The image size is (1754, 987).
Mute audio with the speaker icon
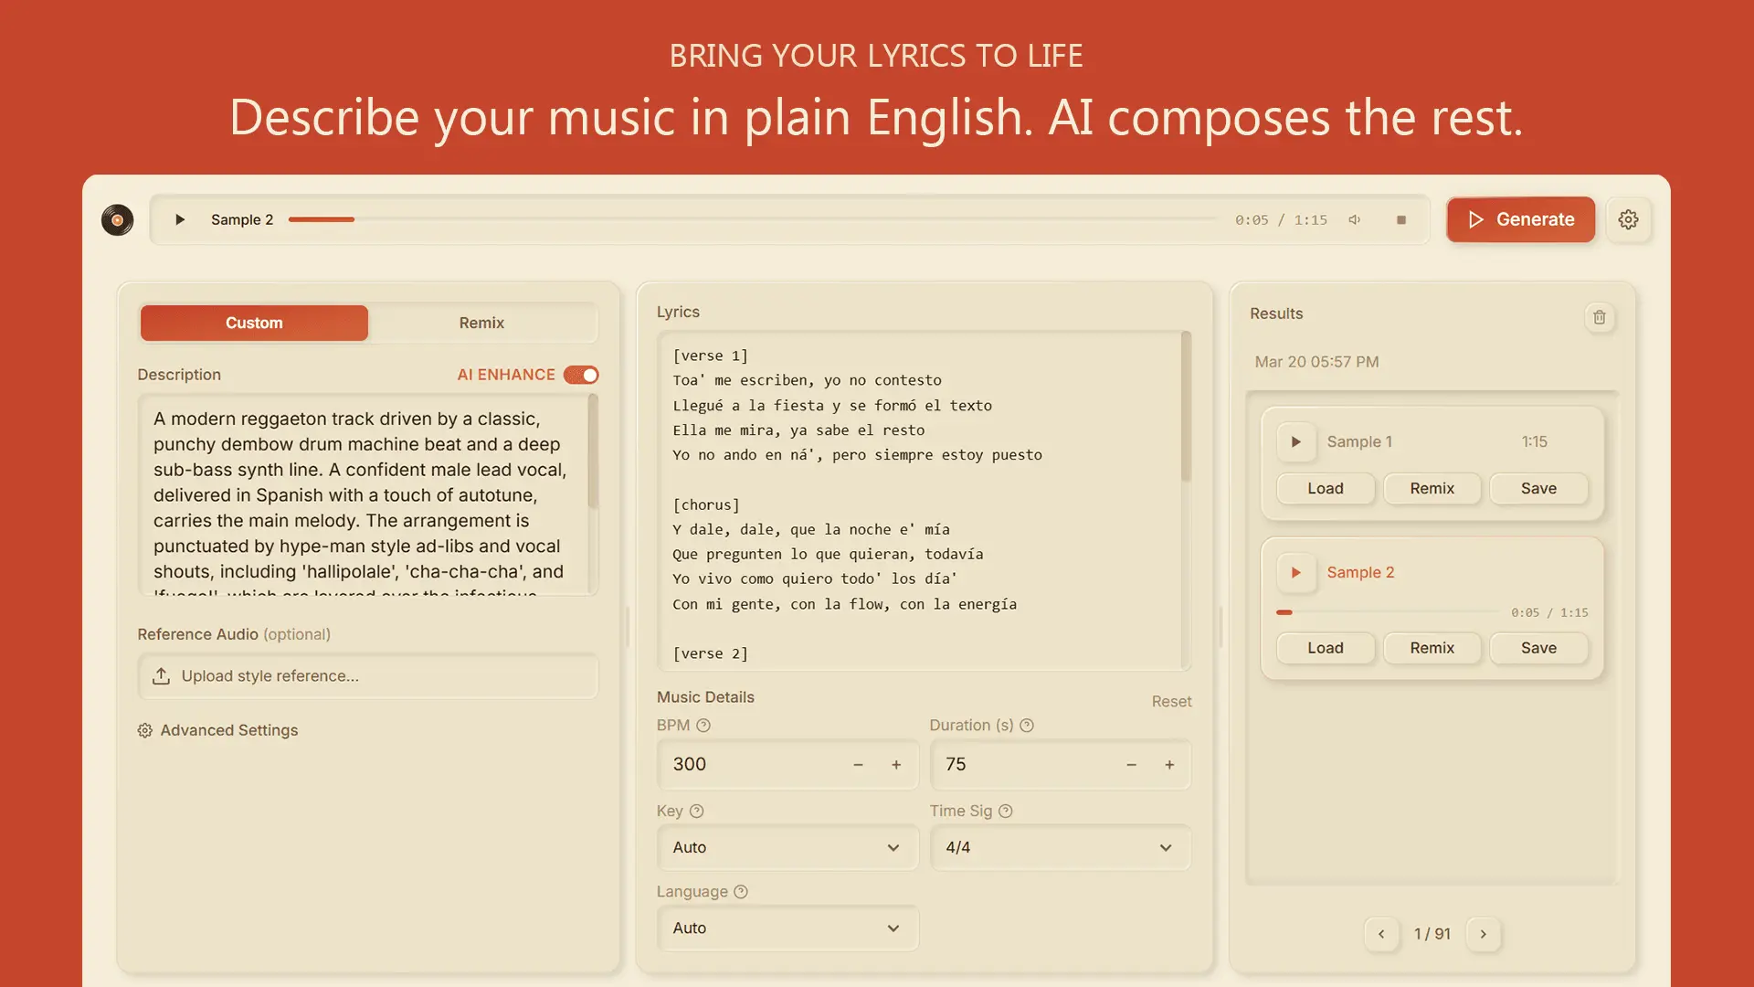1355,219
